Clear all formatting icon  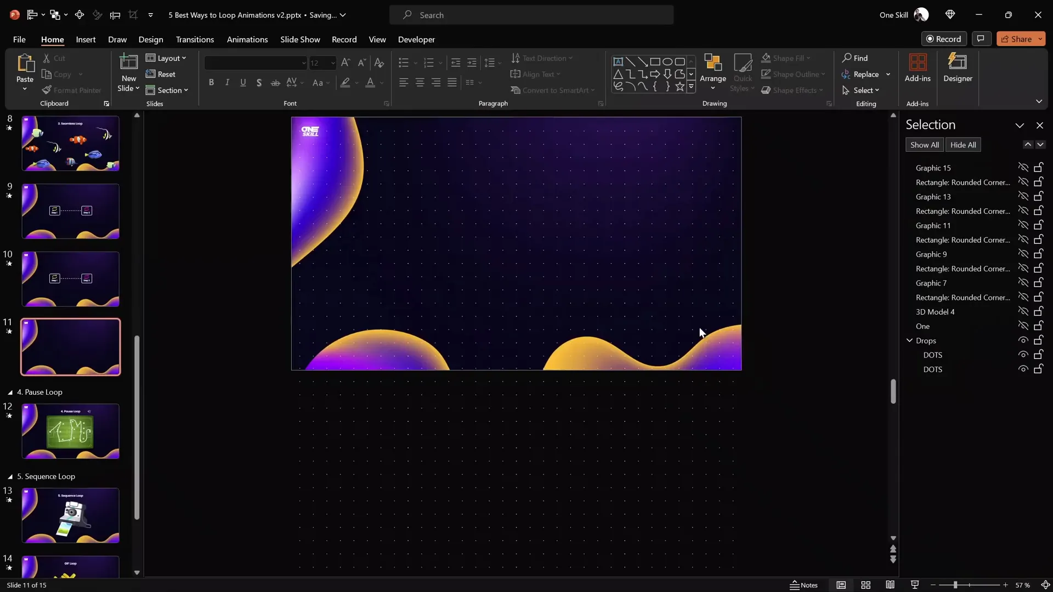[x=379, y=62]
